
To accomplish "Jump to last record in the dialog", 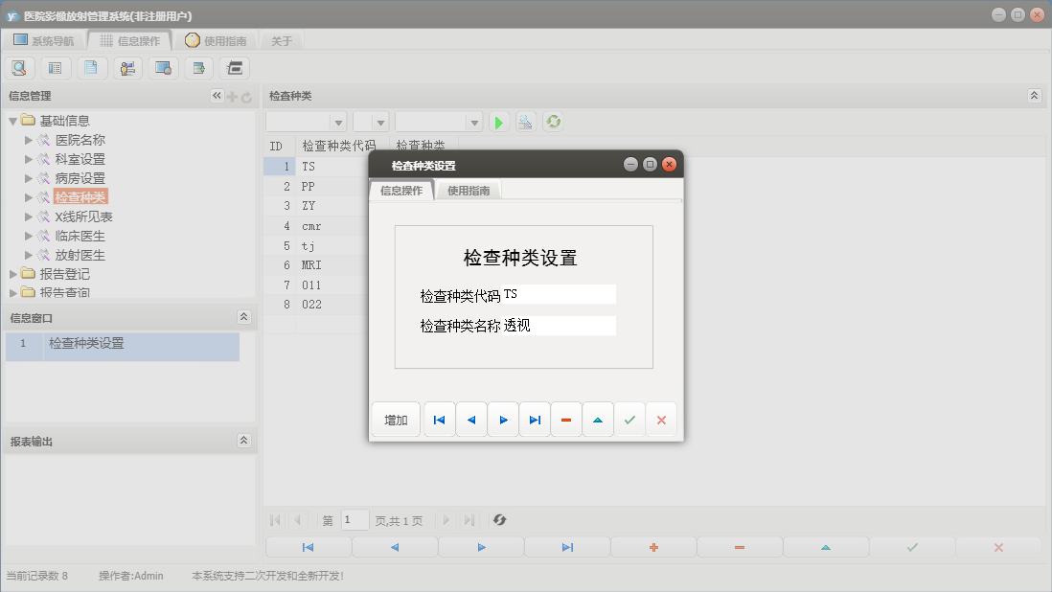I will [535, 420].
